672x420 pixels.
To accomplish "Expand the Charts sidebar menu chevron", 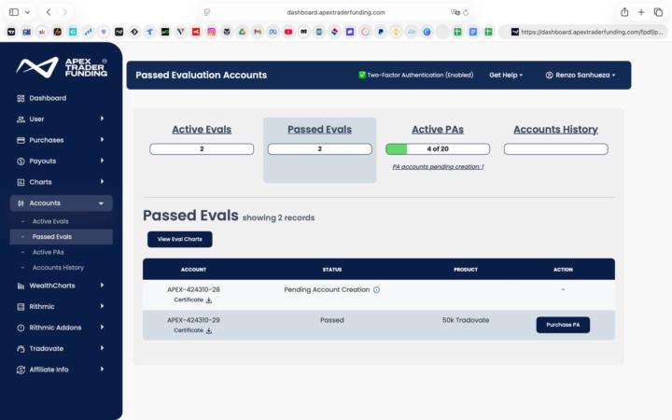I will pos(102,182).
